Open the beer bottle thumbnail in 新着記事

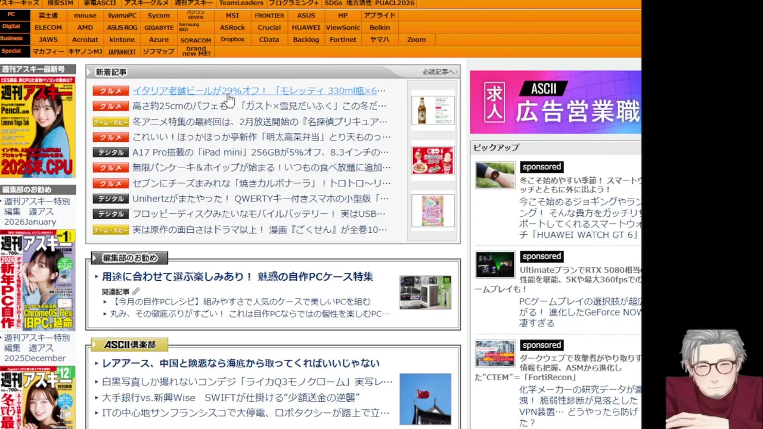[433, 111]
